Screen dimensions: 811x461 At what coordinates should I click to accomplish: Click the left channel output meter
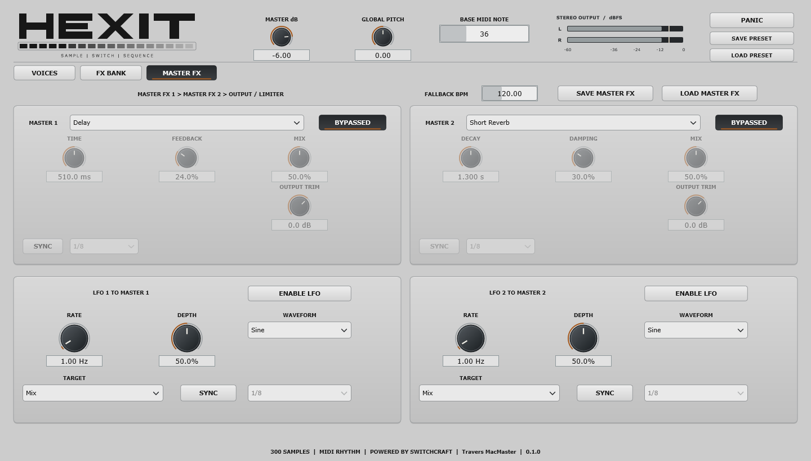point(625,29)
